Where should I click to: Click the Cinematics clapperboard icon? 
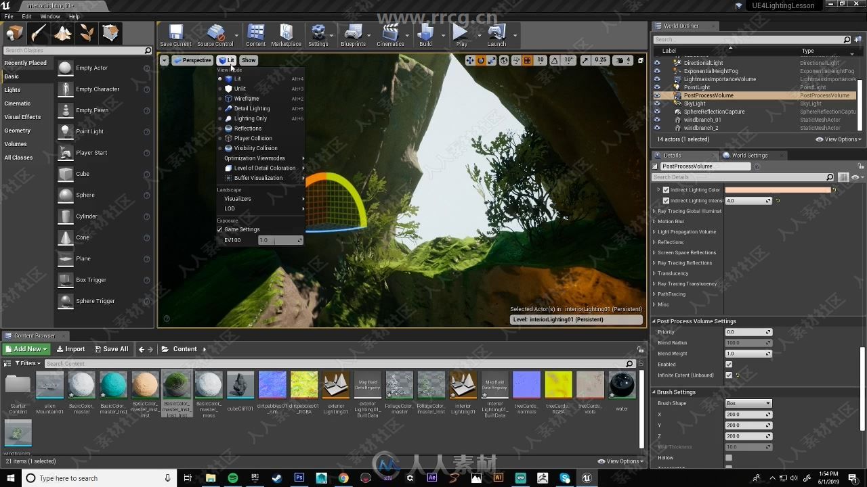tap(390, 35)
